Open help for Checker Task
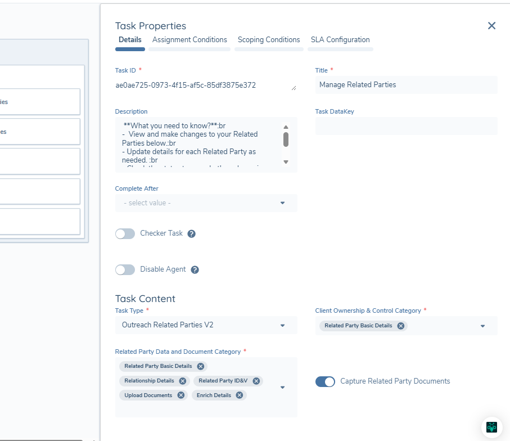 point(192,233)
